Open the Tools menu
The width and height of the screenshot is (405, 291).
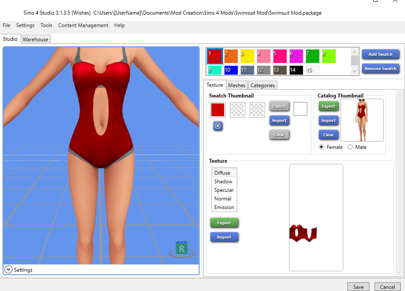46,25
